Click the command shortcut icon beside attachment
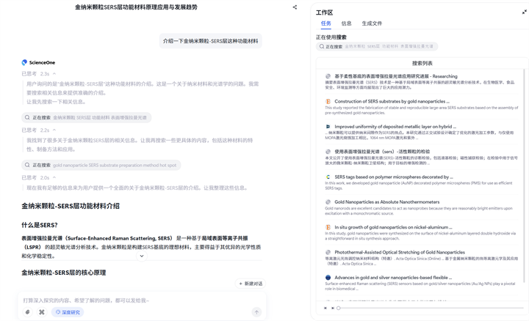 (41, 312)
